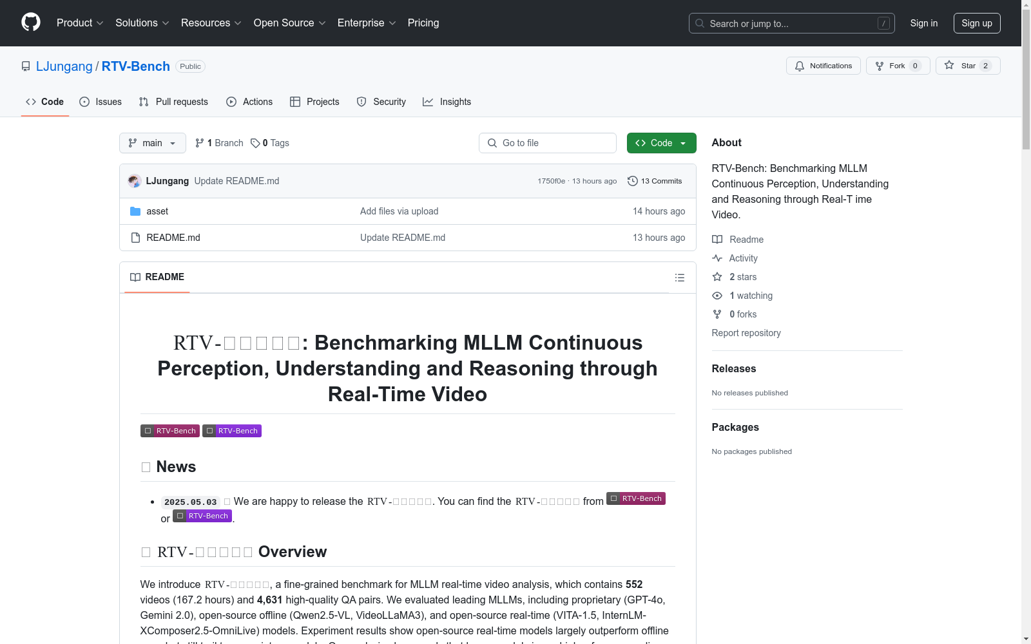Click the star icon beside 2 stars
Image resolution: width=1031 pixels, height=644 pixels.
[717, 277]
